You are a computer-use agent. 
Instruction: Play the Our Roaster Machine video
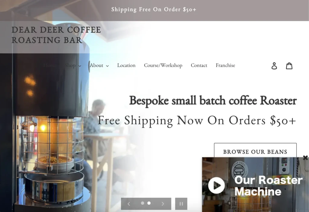pyautogui.click(x=216, y=185)
